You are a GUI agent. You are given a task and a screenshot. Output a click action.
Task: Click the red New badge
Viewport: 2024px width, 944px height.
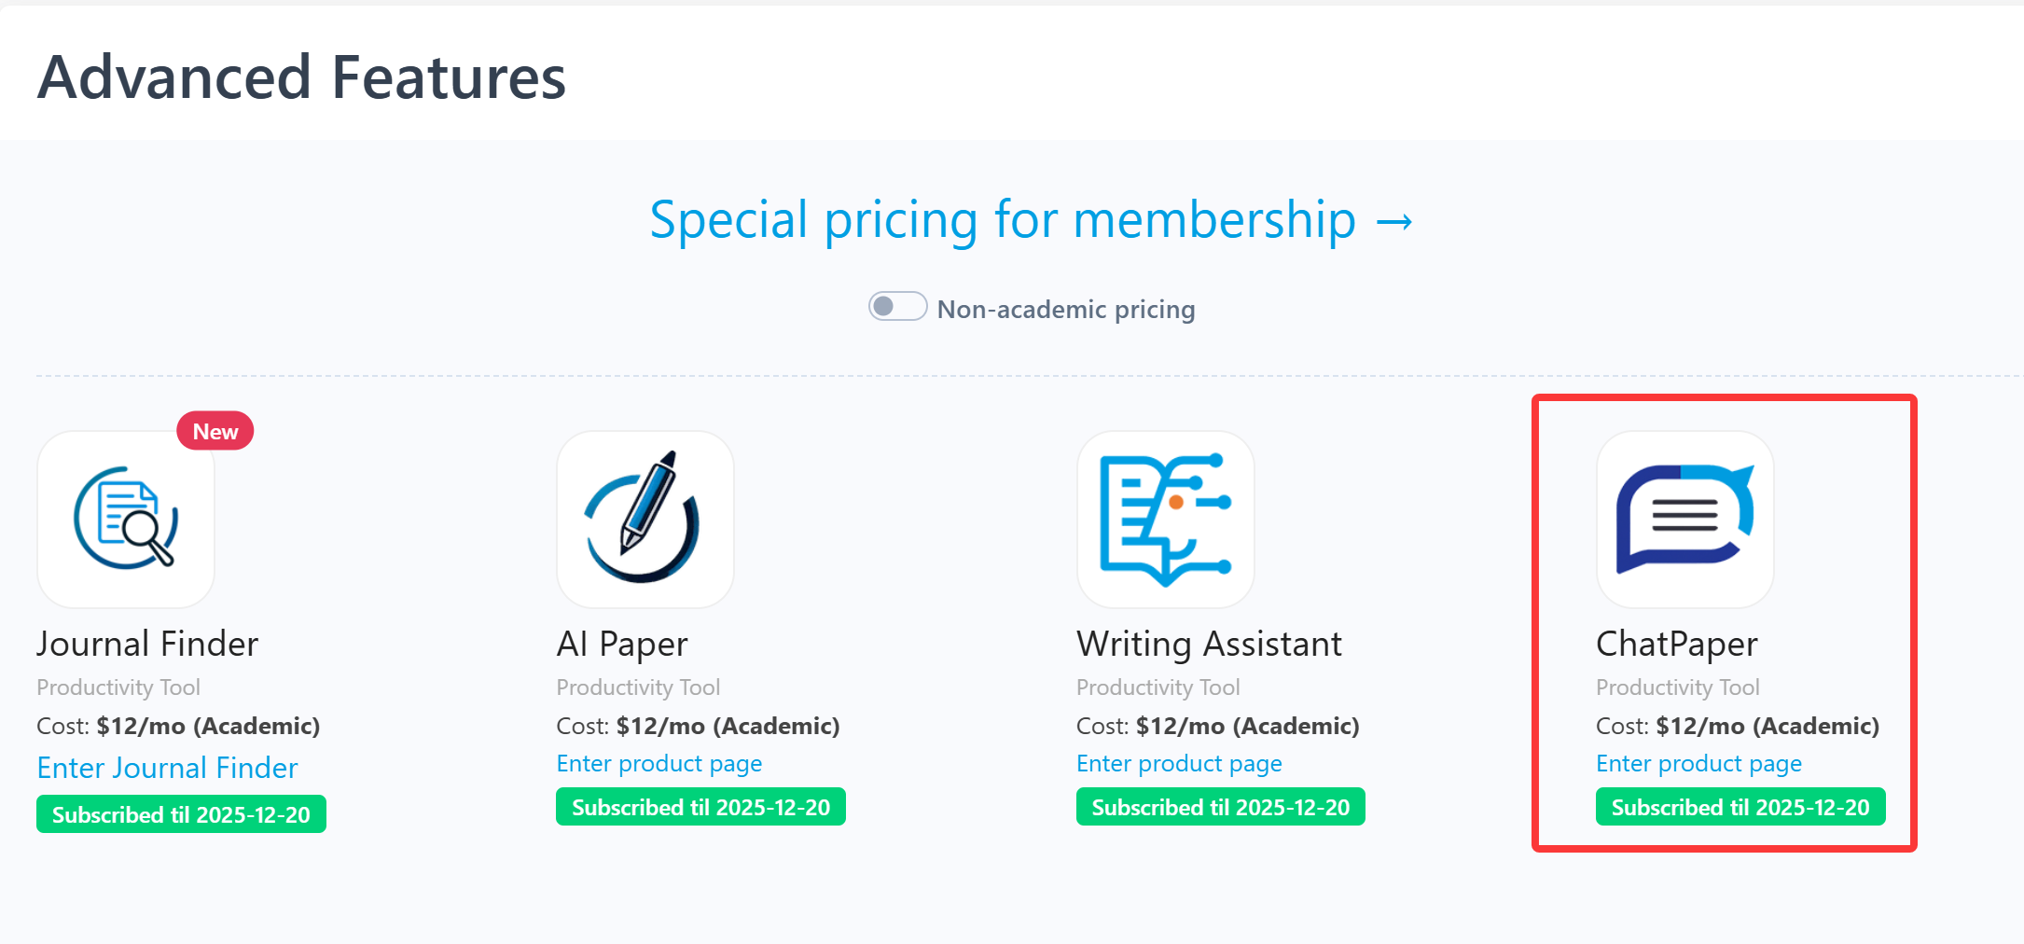(215, 431)
